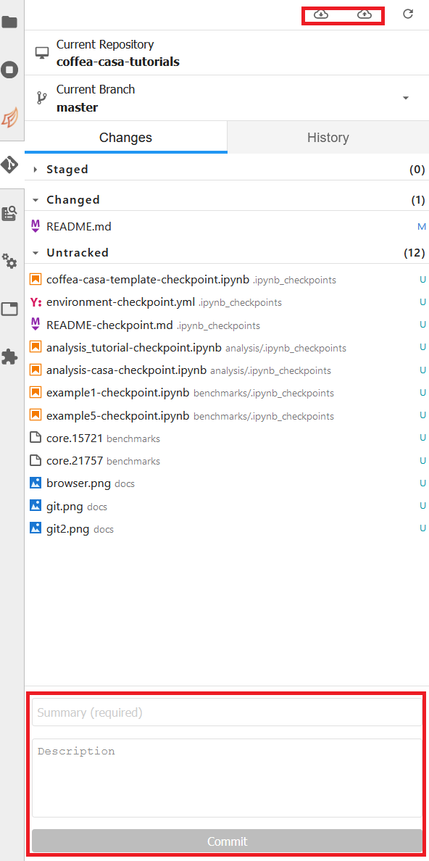Select environment-checkpoint.yml file

point(226,302)
